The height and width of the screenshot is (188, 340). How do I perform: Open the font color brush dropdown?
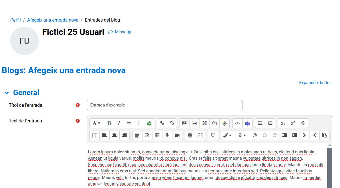coord(227,135)
